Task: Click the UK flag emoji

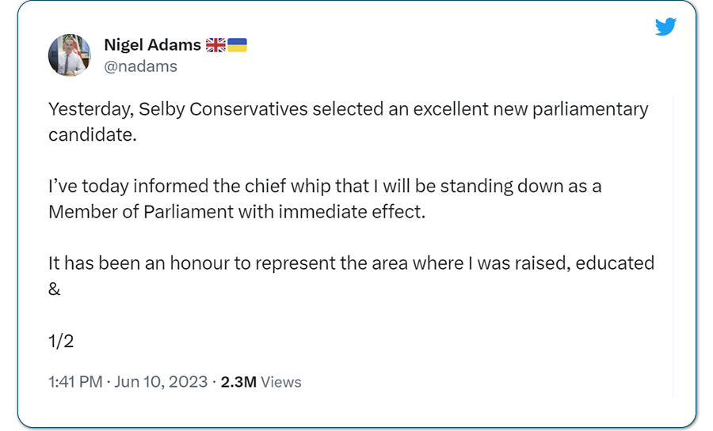Action: pyautogui.click(x=215, y=45)
